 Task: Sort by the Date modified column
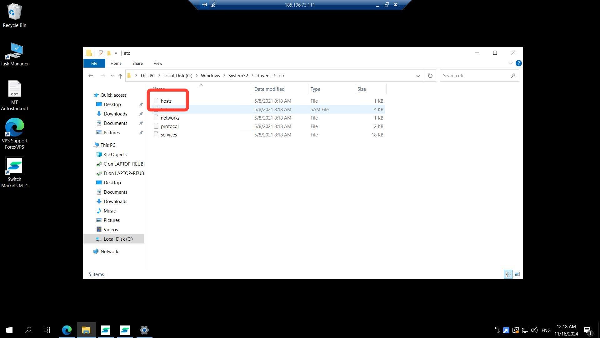(x=280, y=89)
